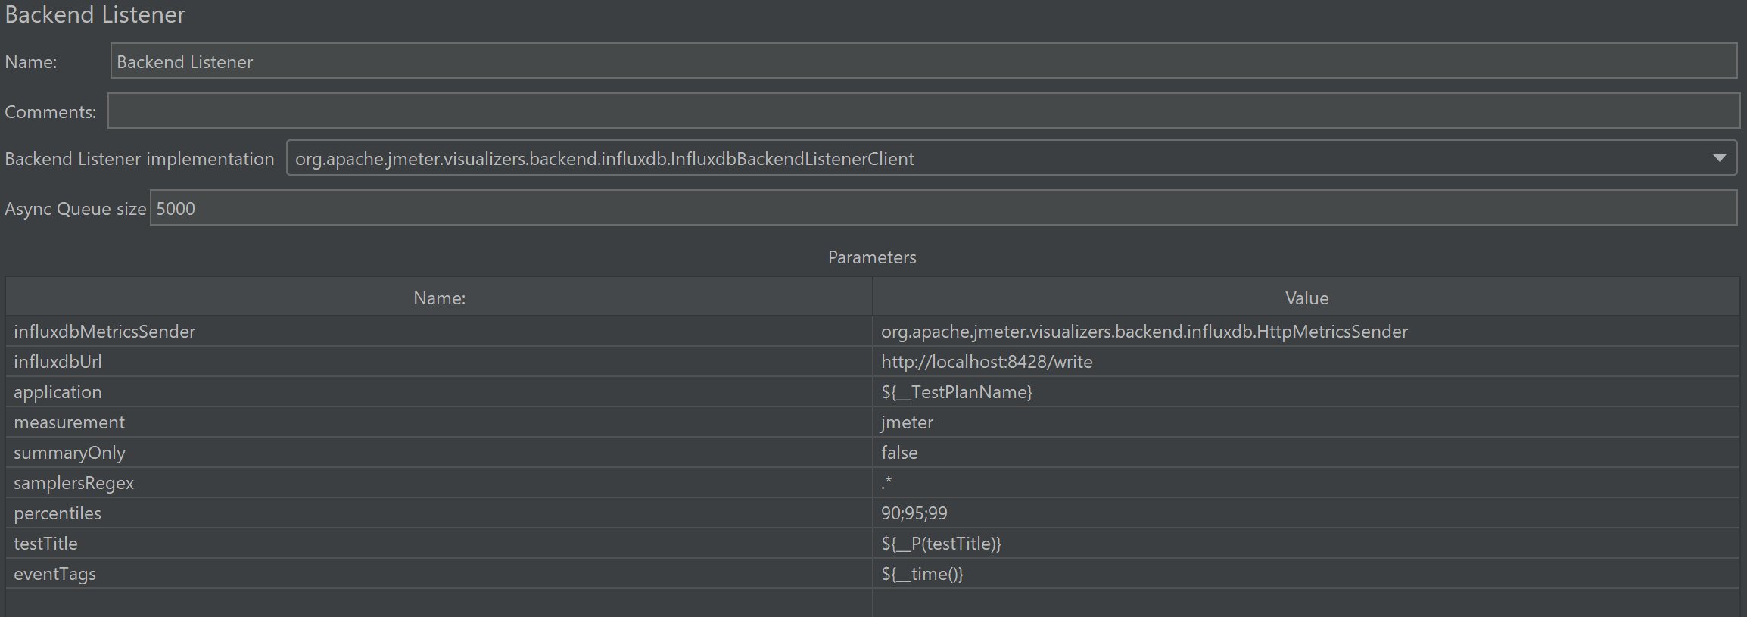Image resolution: width=1747 pixels, height=617 pixels.
Task: Focus the Comments text field
Action: [x=923, y=111]
